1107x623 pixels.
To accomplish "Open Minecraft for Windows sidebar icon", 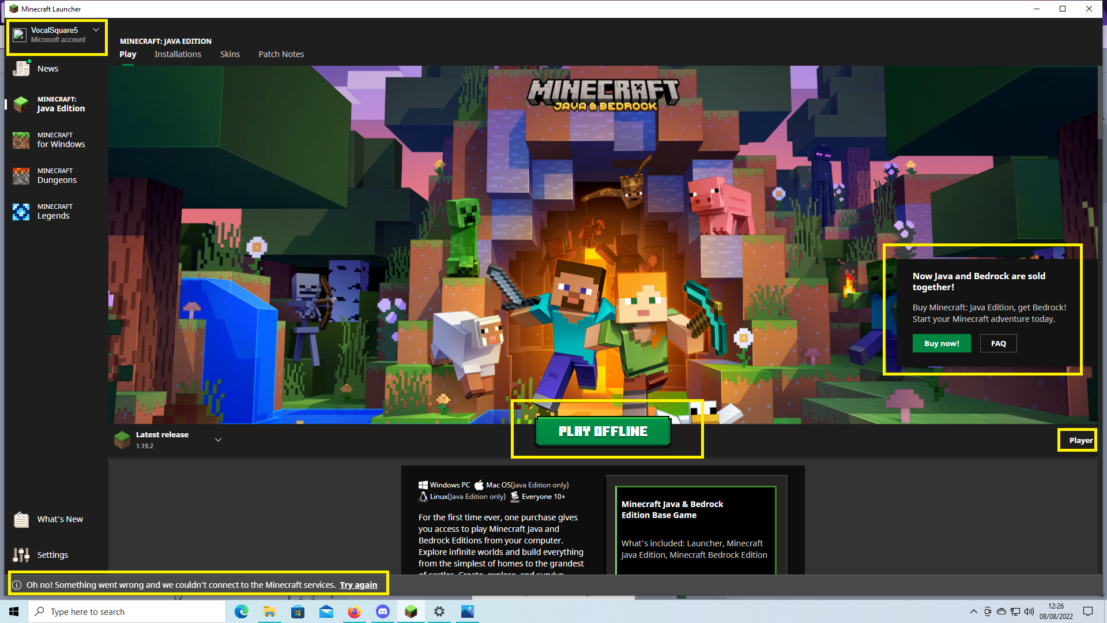I will 21,140.
